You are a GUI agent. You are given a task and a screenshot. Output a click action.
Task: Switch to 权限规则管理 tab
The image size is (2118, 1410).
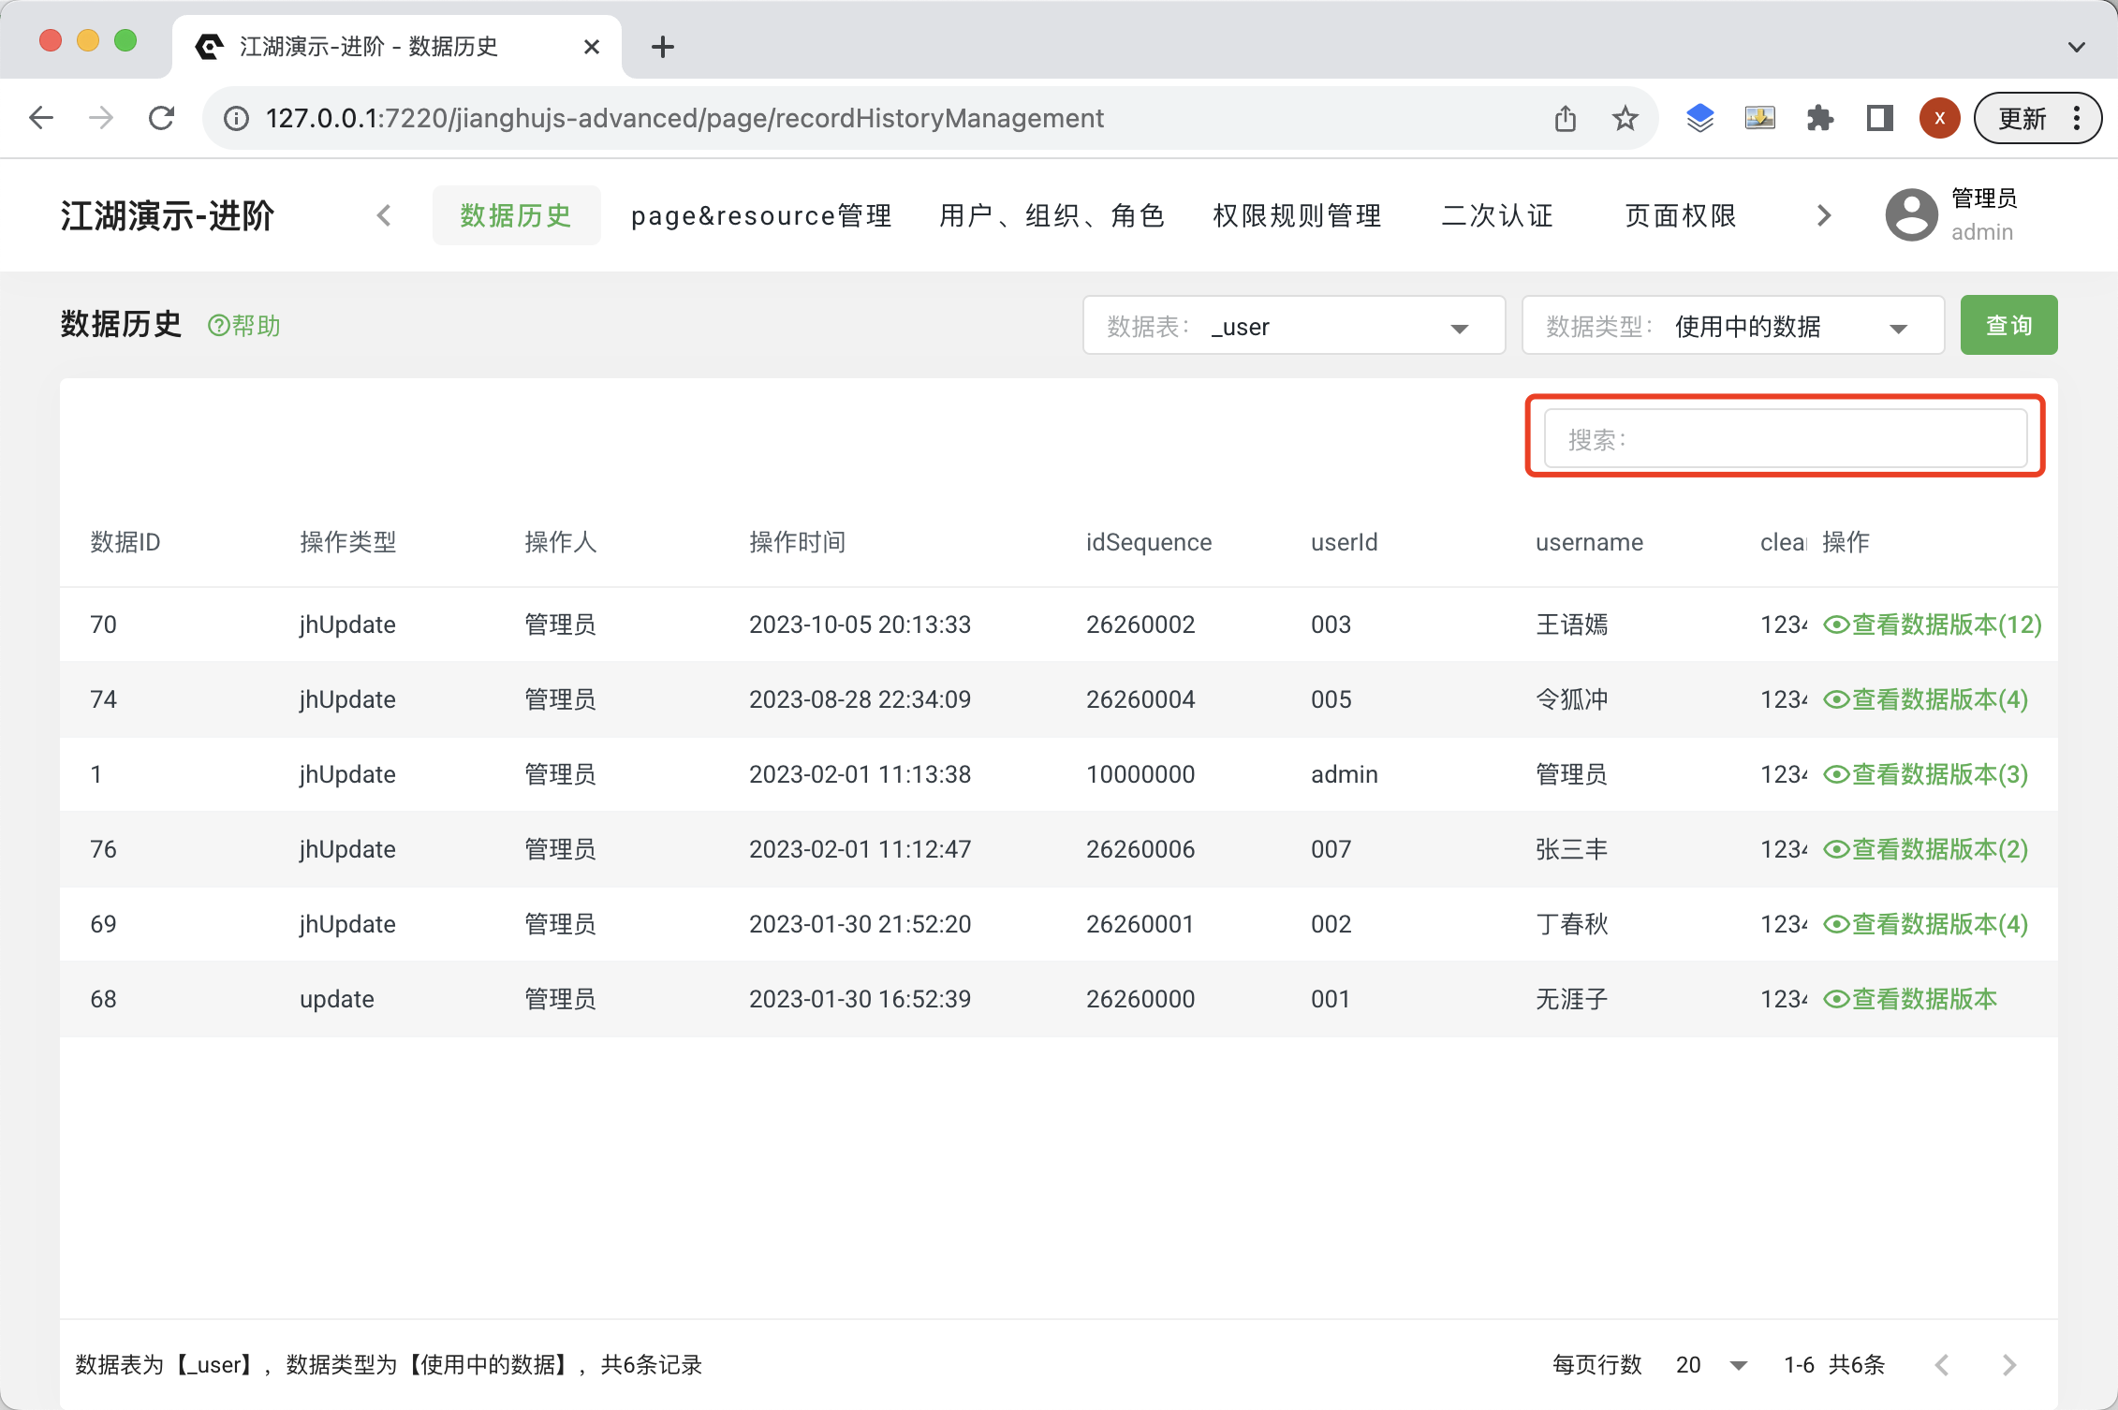coord(1297,216)
